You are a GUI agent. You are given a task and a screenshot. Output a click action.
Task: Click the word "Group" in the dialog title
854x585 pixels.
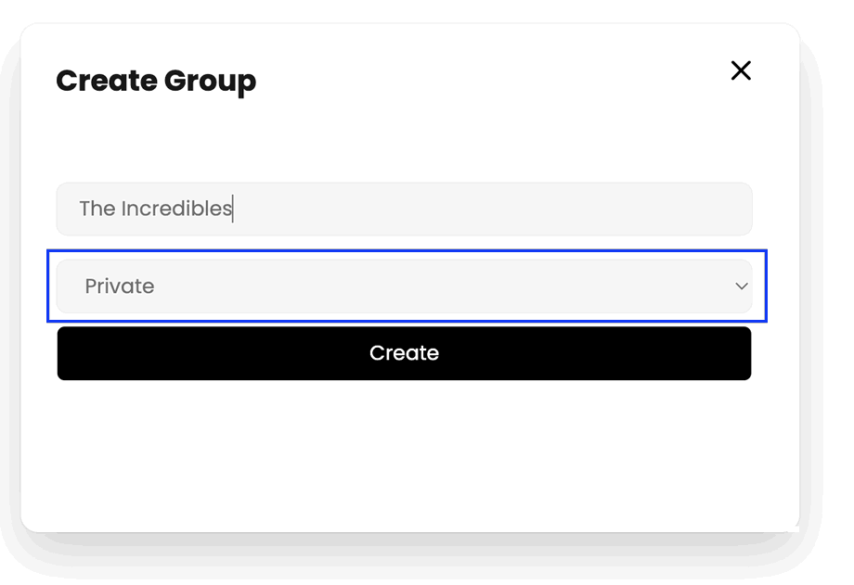tap(210, 82)
